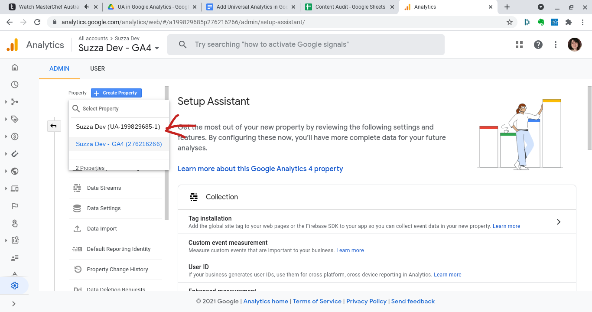Open the Terms of Service link
The width and height of the screenshot is (592, 312).
(317, 301)
